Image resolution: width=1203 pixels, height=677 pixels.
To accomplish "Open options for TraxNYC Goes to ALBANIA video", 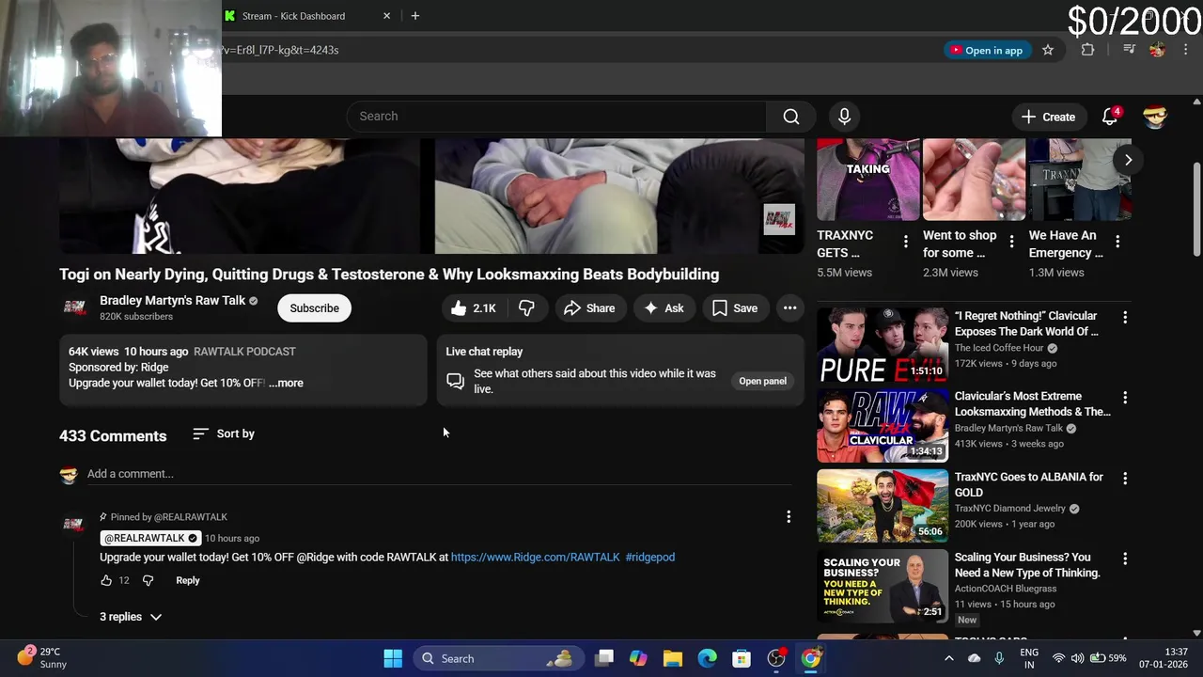I will click(1125, 479).
